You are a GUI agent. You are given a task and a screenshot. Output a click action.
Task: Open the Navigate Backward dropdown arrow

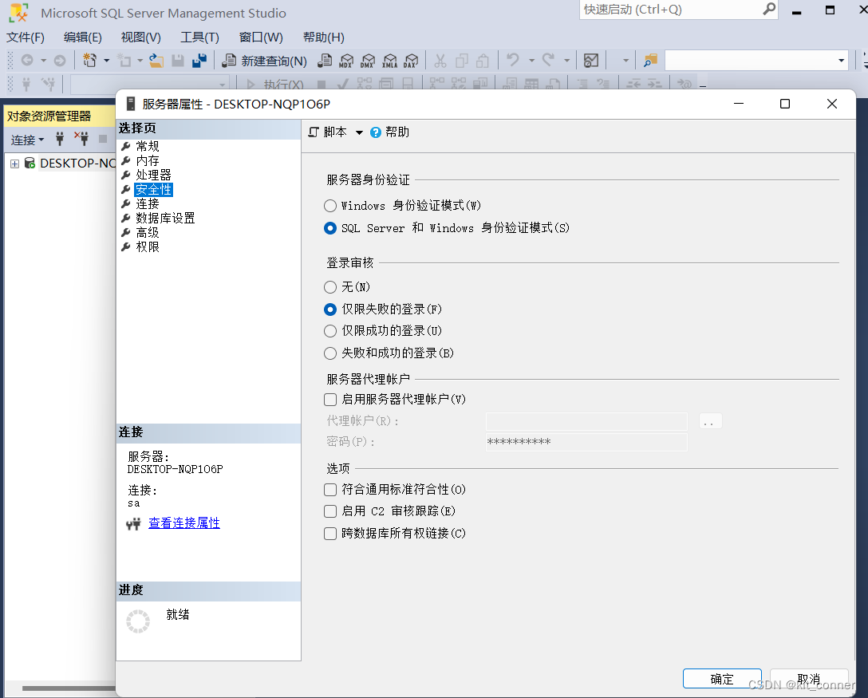(x=43, y=61)
